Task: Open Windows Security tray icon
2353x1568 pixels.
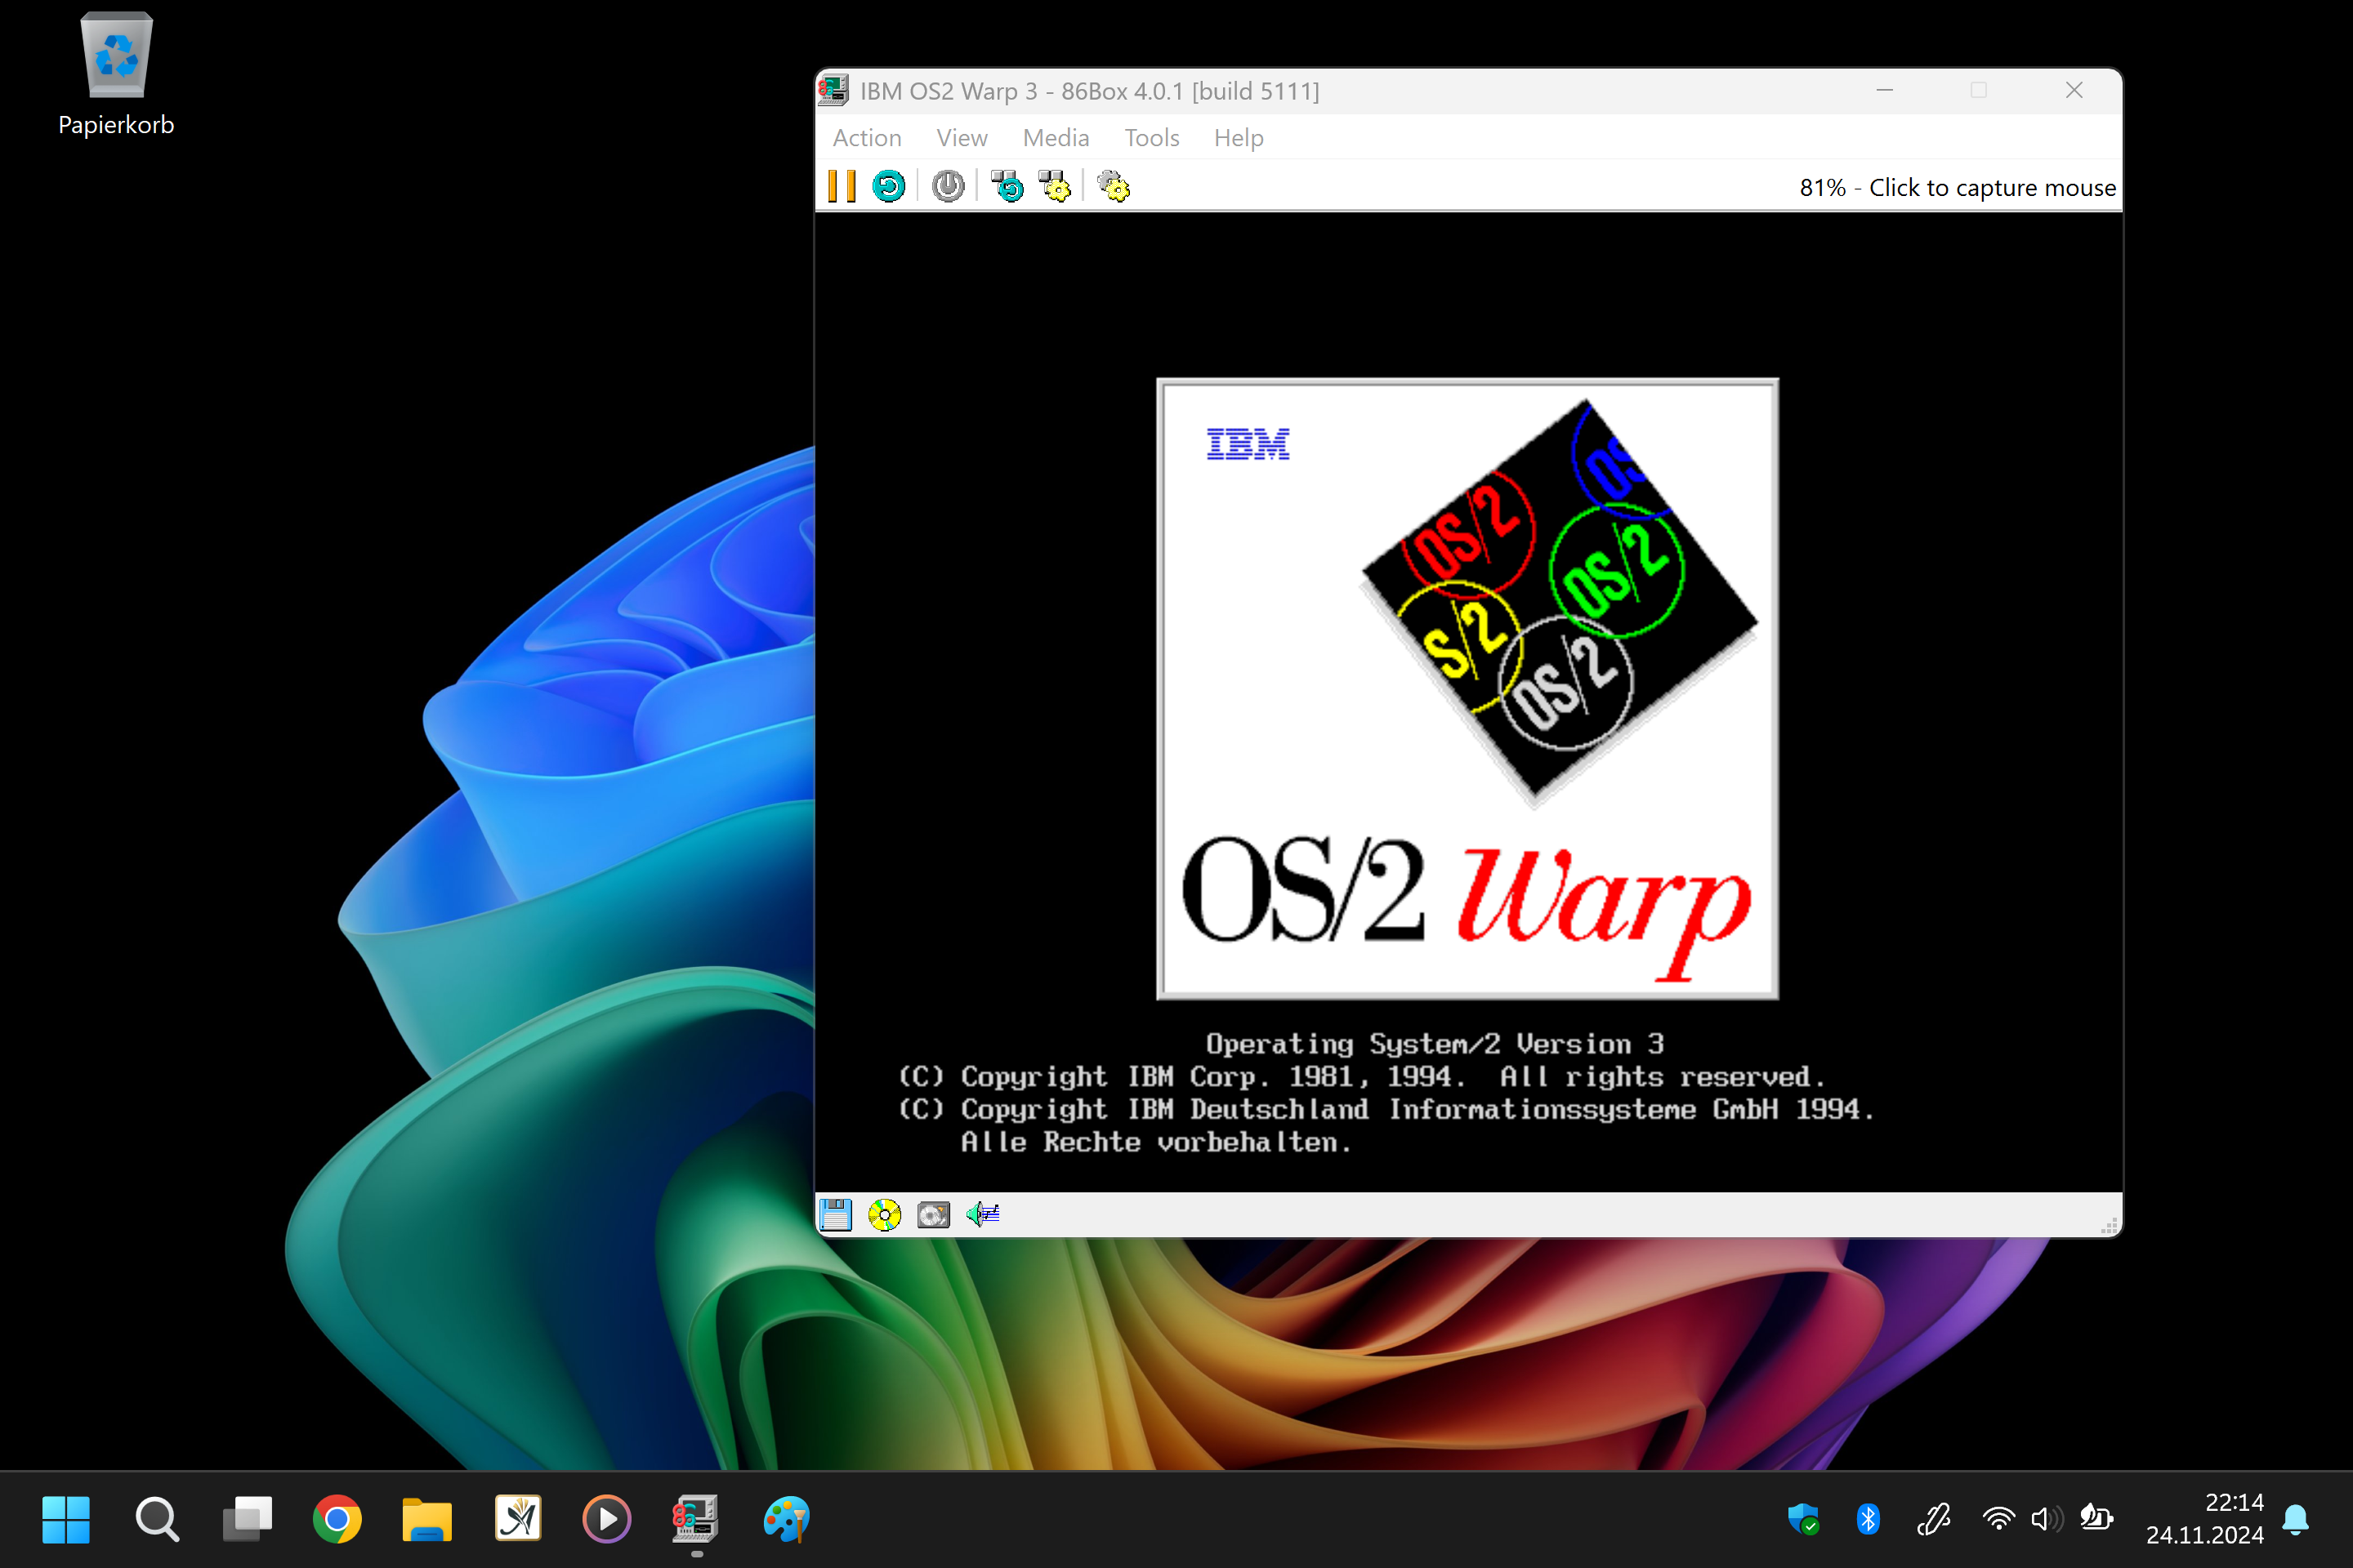Action: [1803, 1519]
